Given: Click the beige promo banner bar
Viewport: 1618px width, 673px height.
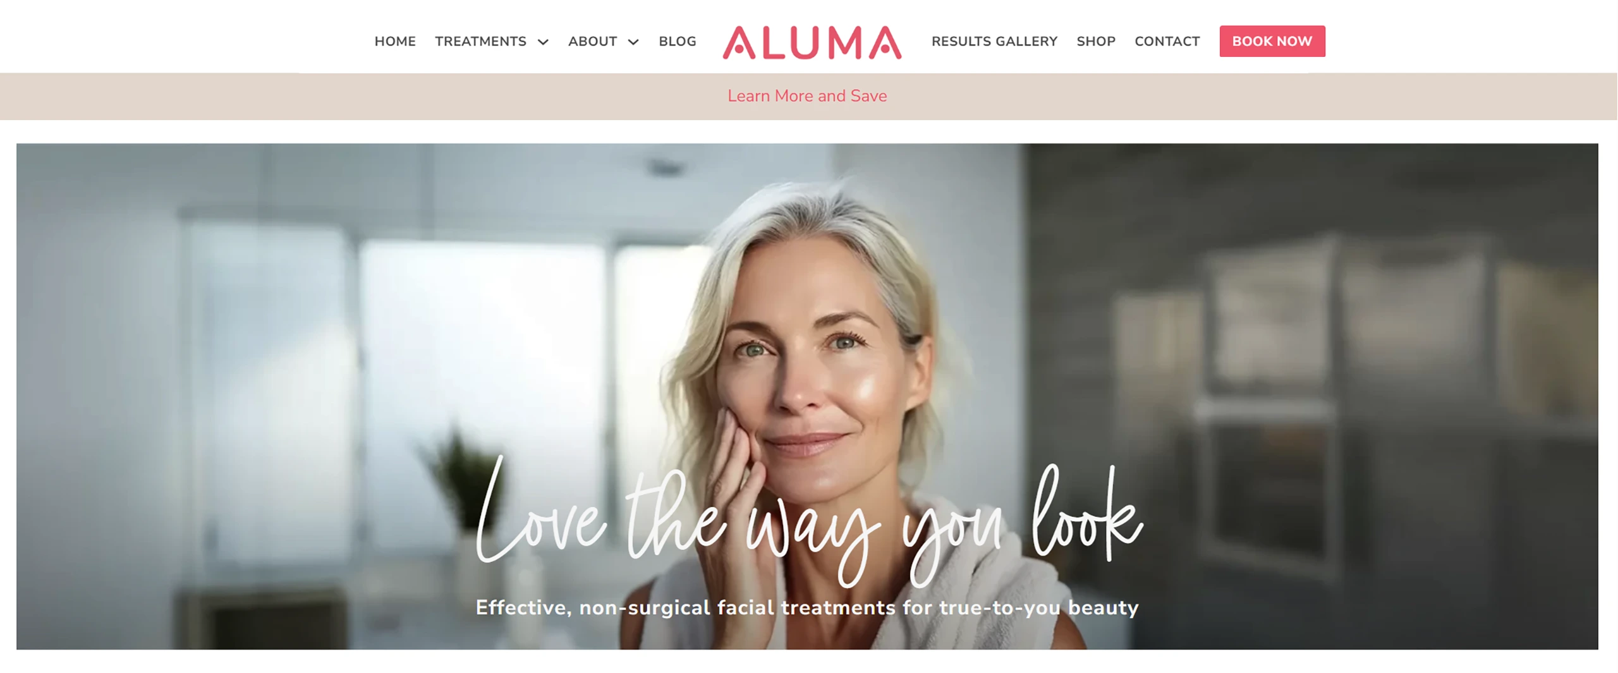Looking at the screenshot, I should (808, 97).
